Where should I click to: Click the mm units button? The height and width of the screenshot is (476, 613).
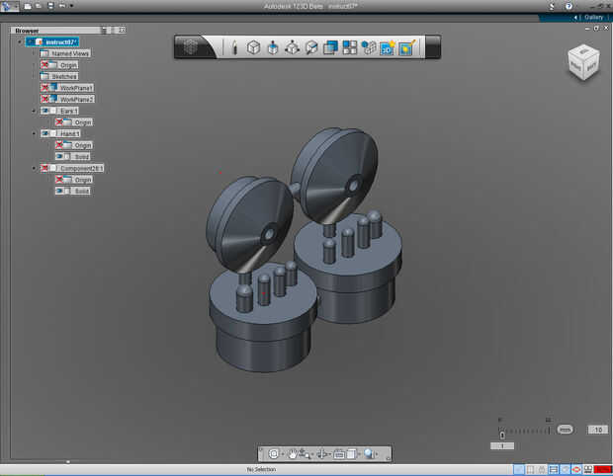(x=565, y=430)
